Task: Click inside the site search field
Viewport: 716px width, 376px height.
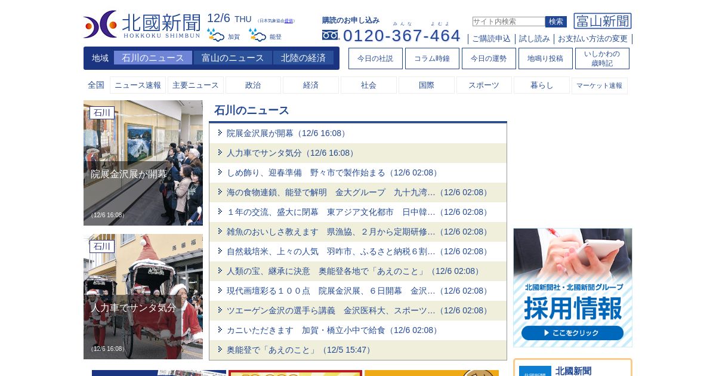Action: (x=508, y=21)
